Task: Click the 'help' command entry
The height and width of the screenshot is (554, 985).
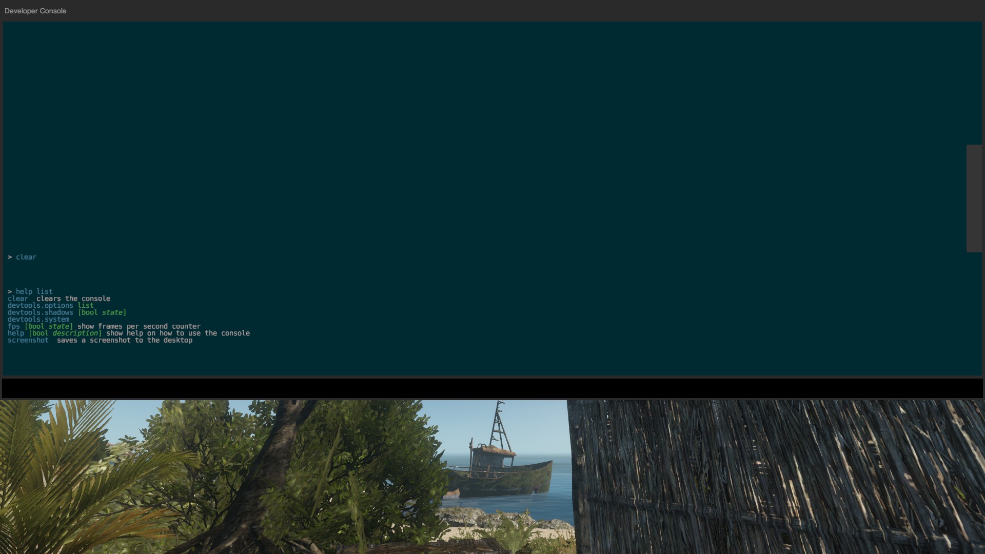Action: (15, 333)
